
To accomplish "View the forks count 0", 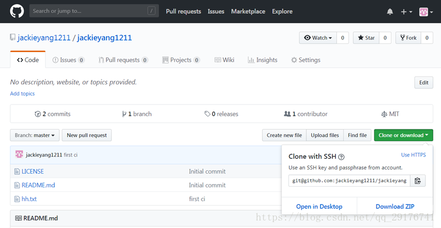I will [x=427, y=38].
